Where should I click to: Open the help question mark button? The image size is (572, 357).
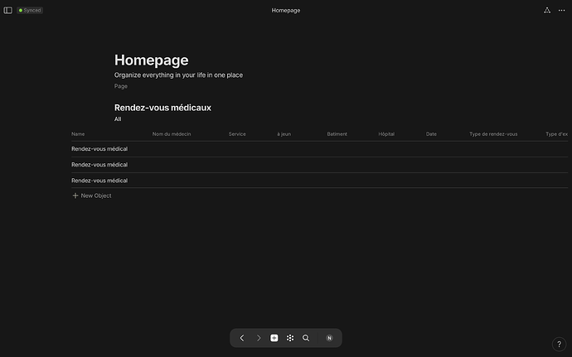click(559, 344)
